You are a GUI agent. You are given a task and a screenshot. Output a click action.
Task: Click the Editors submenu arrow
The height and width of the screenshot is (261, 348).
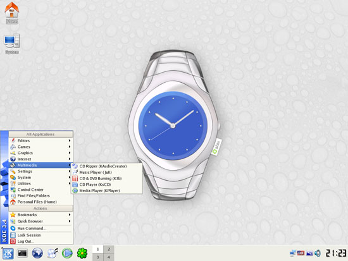(70, 140)
